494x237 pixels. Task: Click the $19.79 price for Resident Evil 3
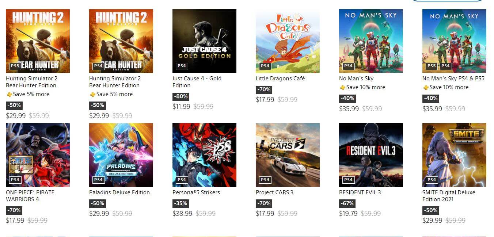(x=348, y=213)
